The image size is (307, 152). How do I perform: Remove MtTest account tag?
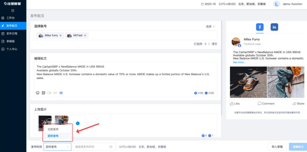pyautogui.click(x=85, y=35)
